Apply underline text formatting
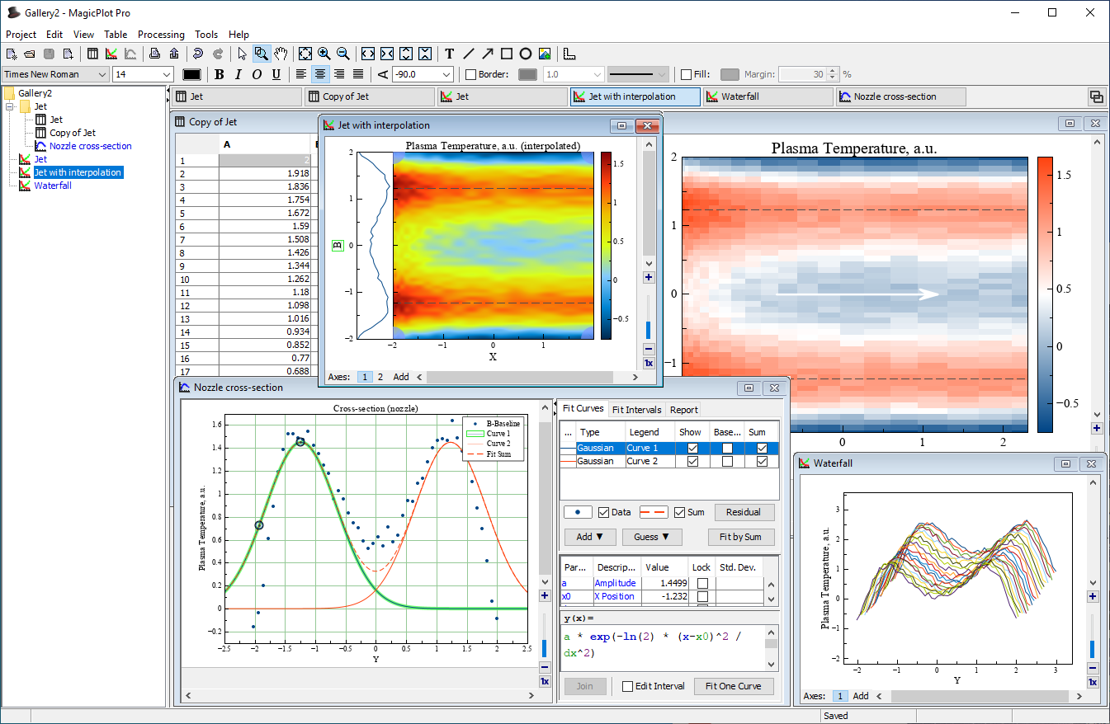1110x724 pixels. (276, 74)
